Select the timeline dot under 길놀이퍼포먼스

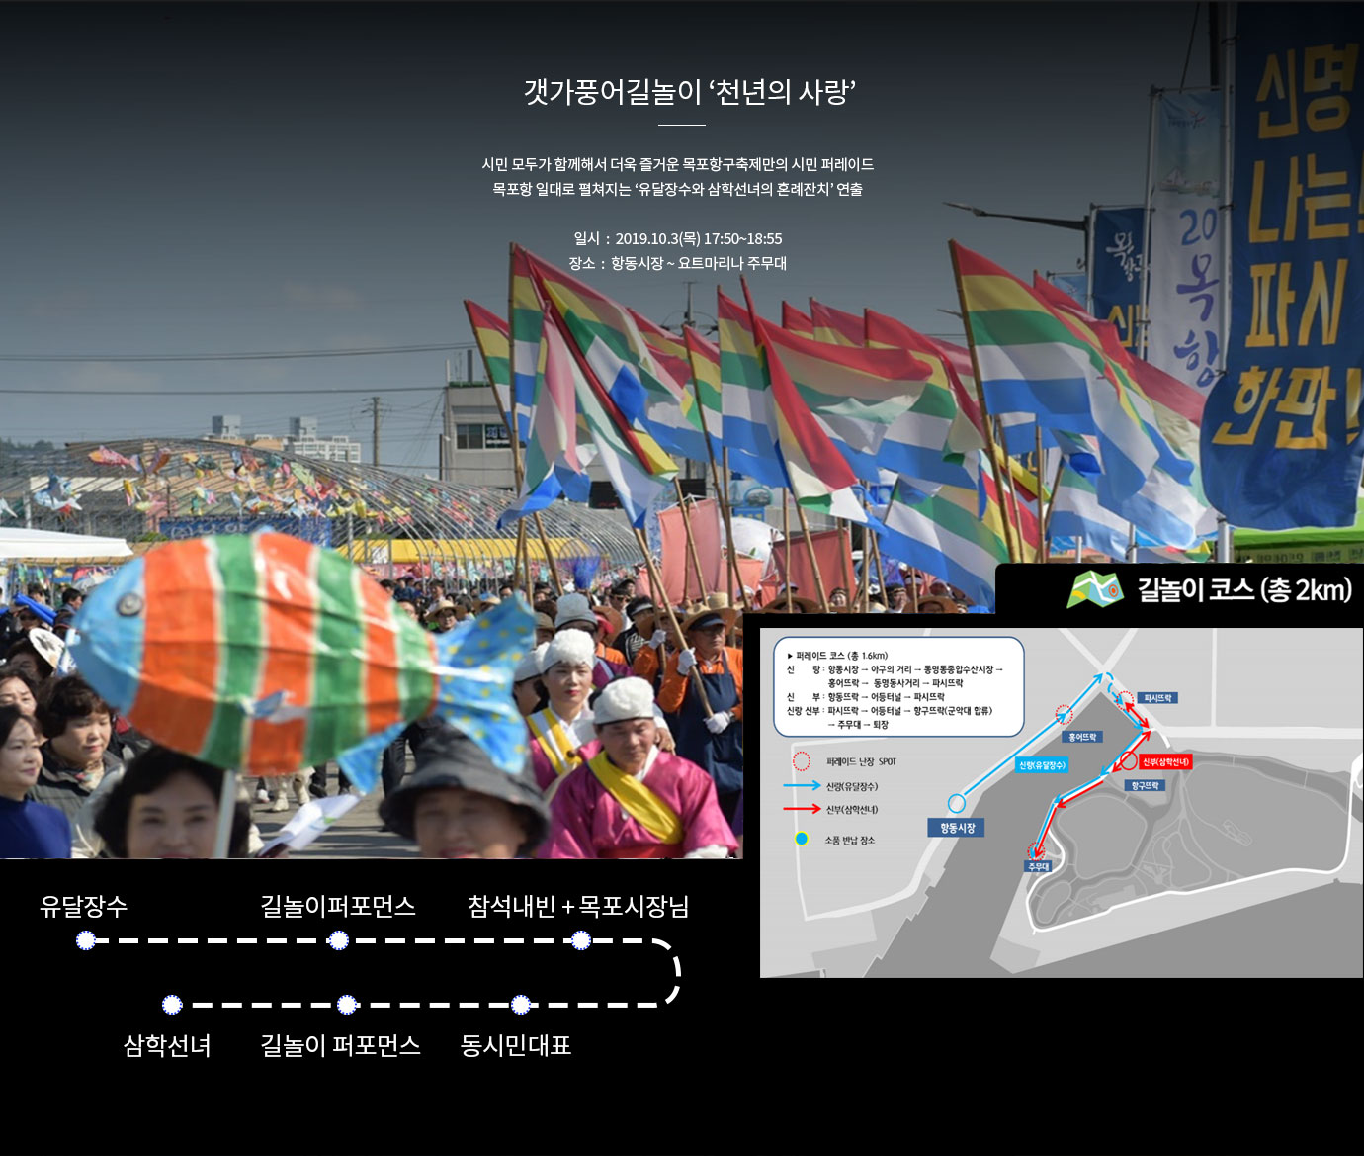(338, 940)
